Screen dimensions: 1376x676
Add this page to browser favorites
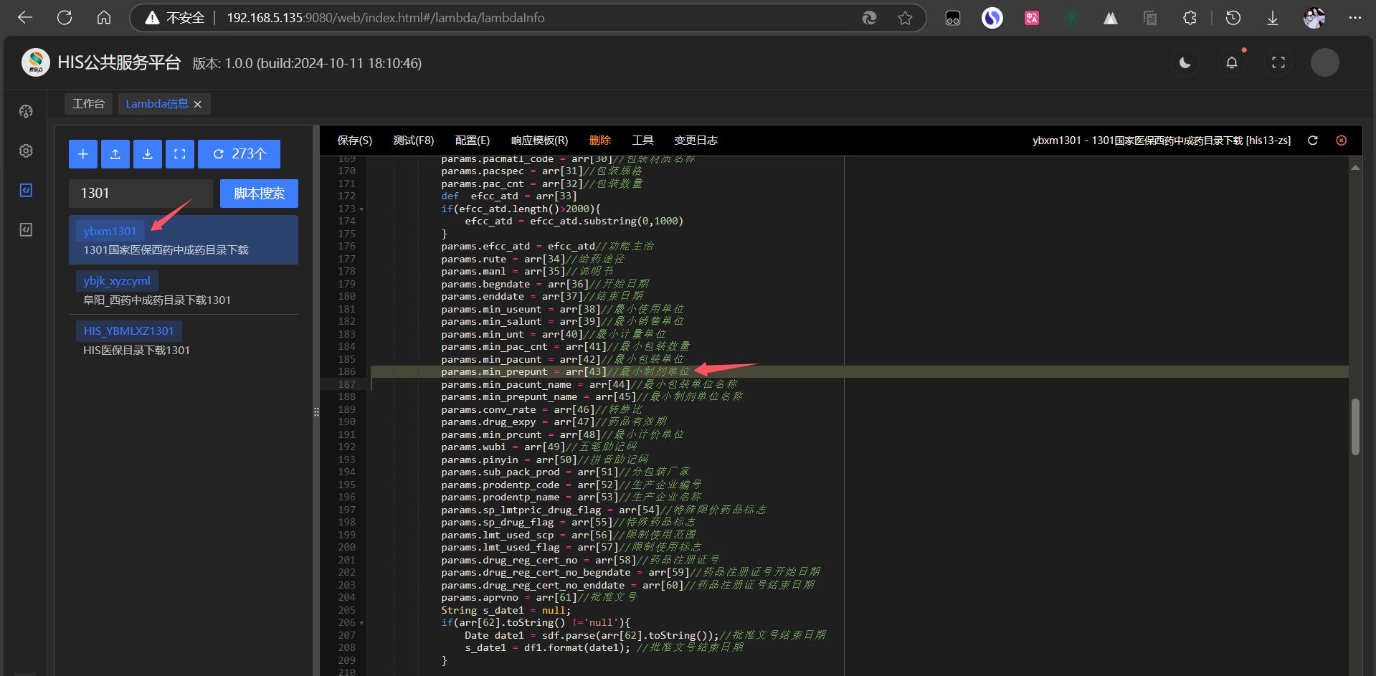point(905,18)
